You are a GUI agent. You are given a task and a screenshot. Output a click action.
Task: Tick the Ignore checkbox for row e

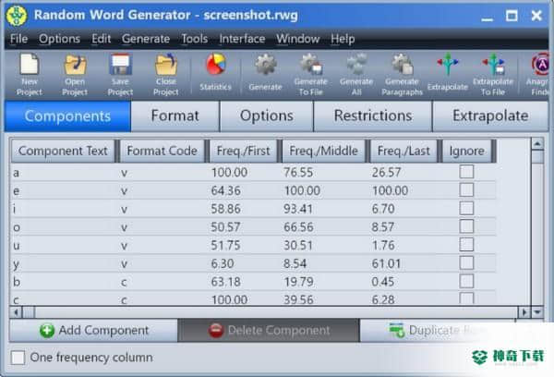pyautogui.click(x=466, y=190)
